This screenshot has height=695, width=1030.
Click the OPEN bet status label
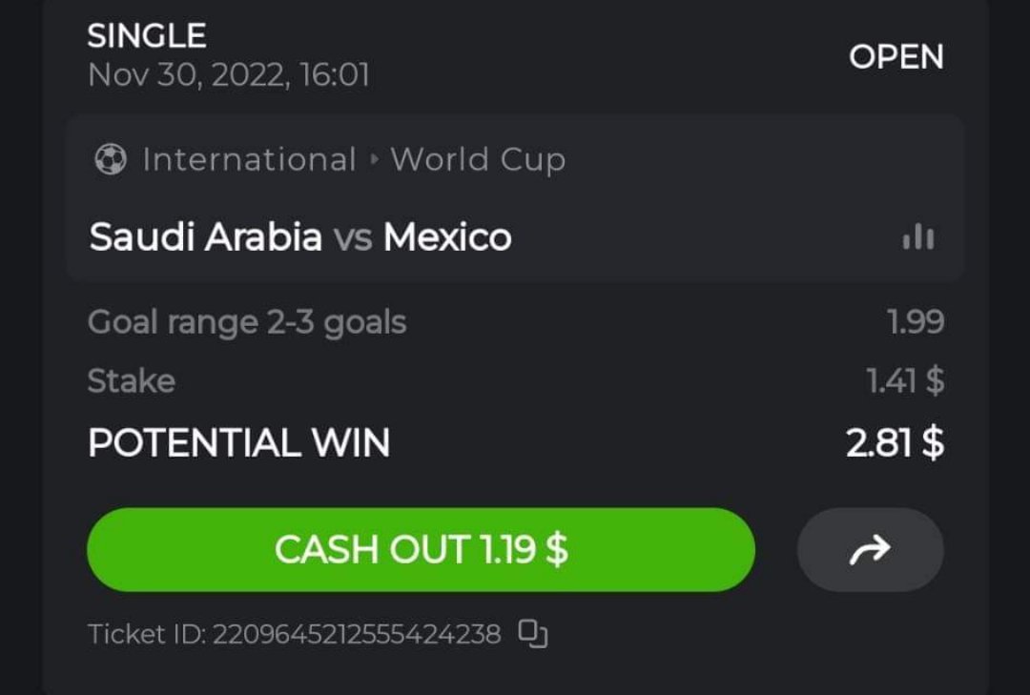(896, 57)
